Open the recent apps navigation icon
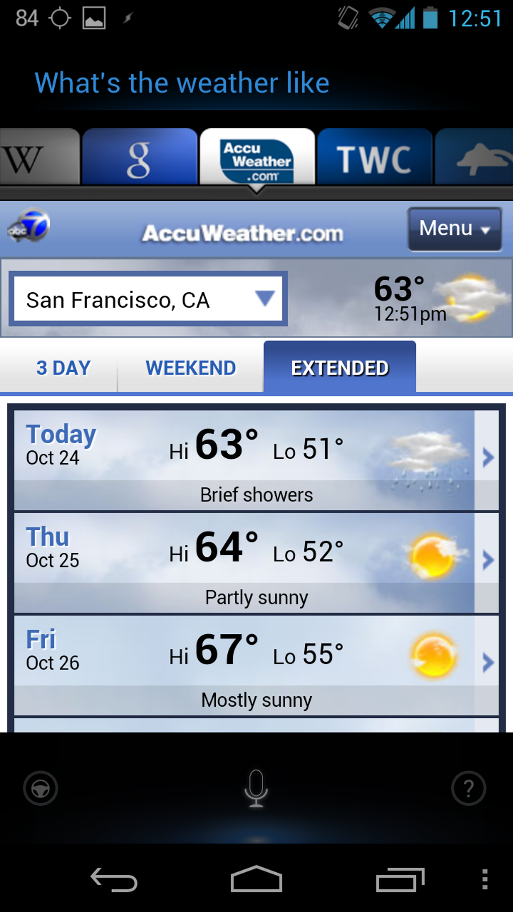513x912 pixels. (400, 880)
